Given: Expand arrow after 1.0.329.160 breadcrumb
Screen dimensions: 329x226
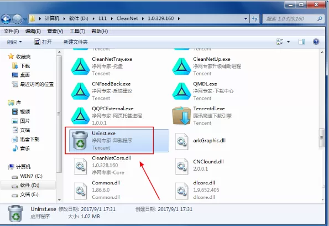Looking at the screenshot, I should (179, 18).
